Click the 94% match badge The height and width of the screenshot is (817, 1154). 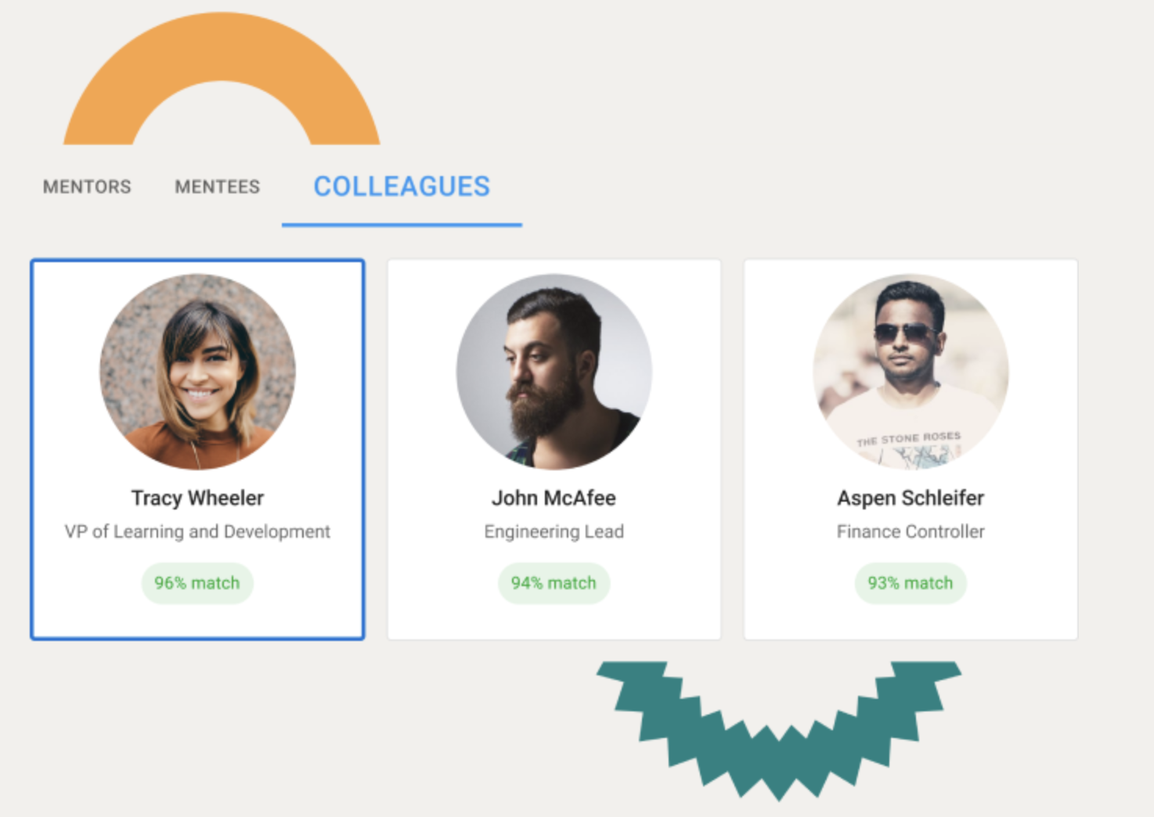(554, 583)
